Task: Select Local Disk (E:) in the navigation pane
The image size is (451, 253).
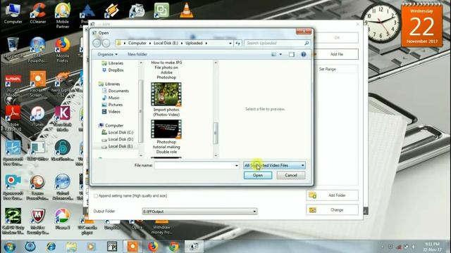Action: pyautogui.click(x=117, y=146)
